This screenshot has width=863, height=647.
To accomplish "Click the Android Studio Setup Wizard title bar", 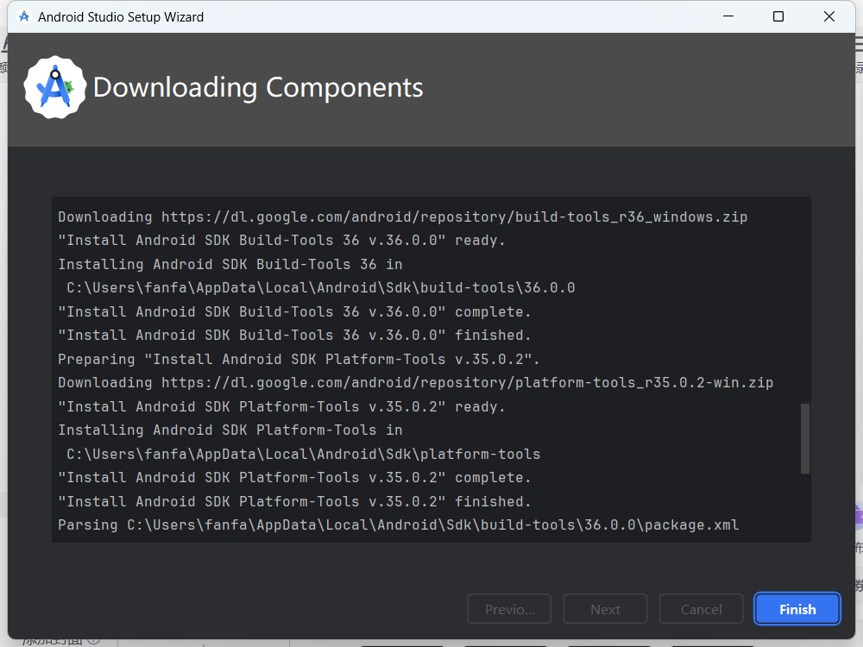I will (x=345, y=16).
